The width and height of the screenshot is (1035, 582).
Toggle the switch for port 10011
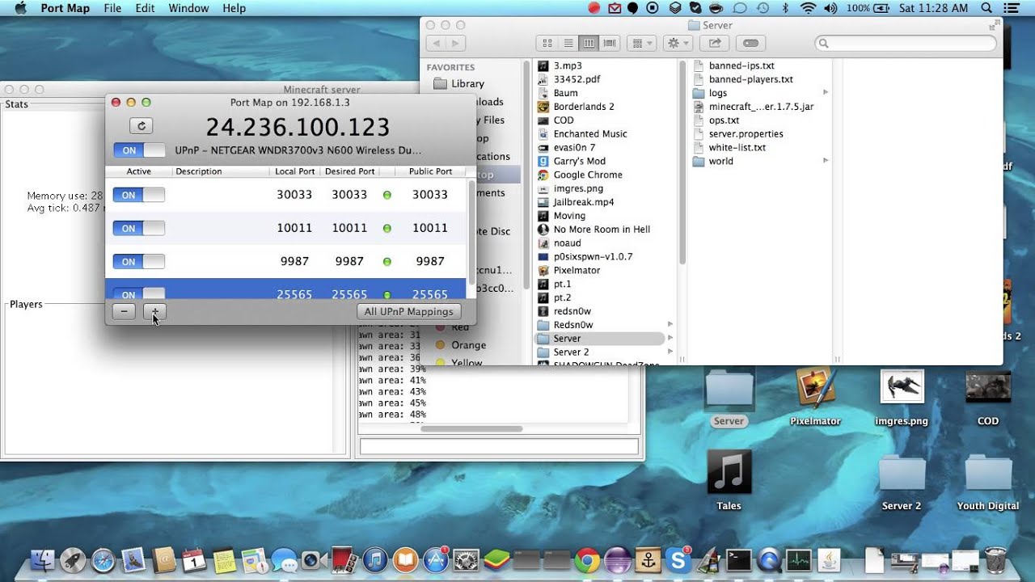139,228
